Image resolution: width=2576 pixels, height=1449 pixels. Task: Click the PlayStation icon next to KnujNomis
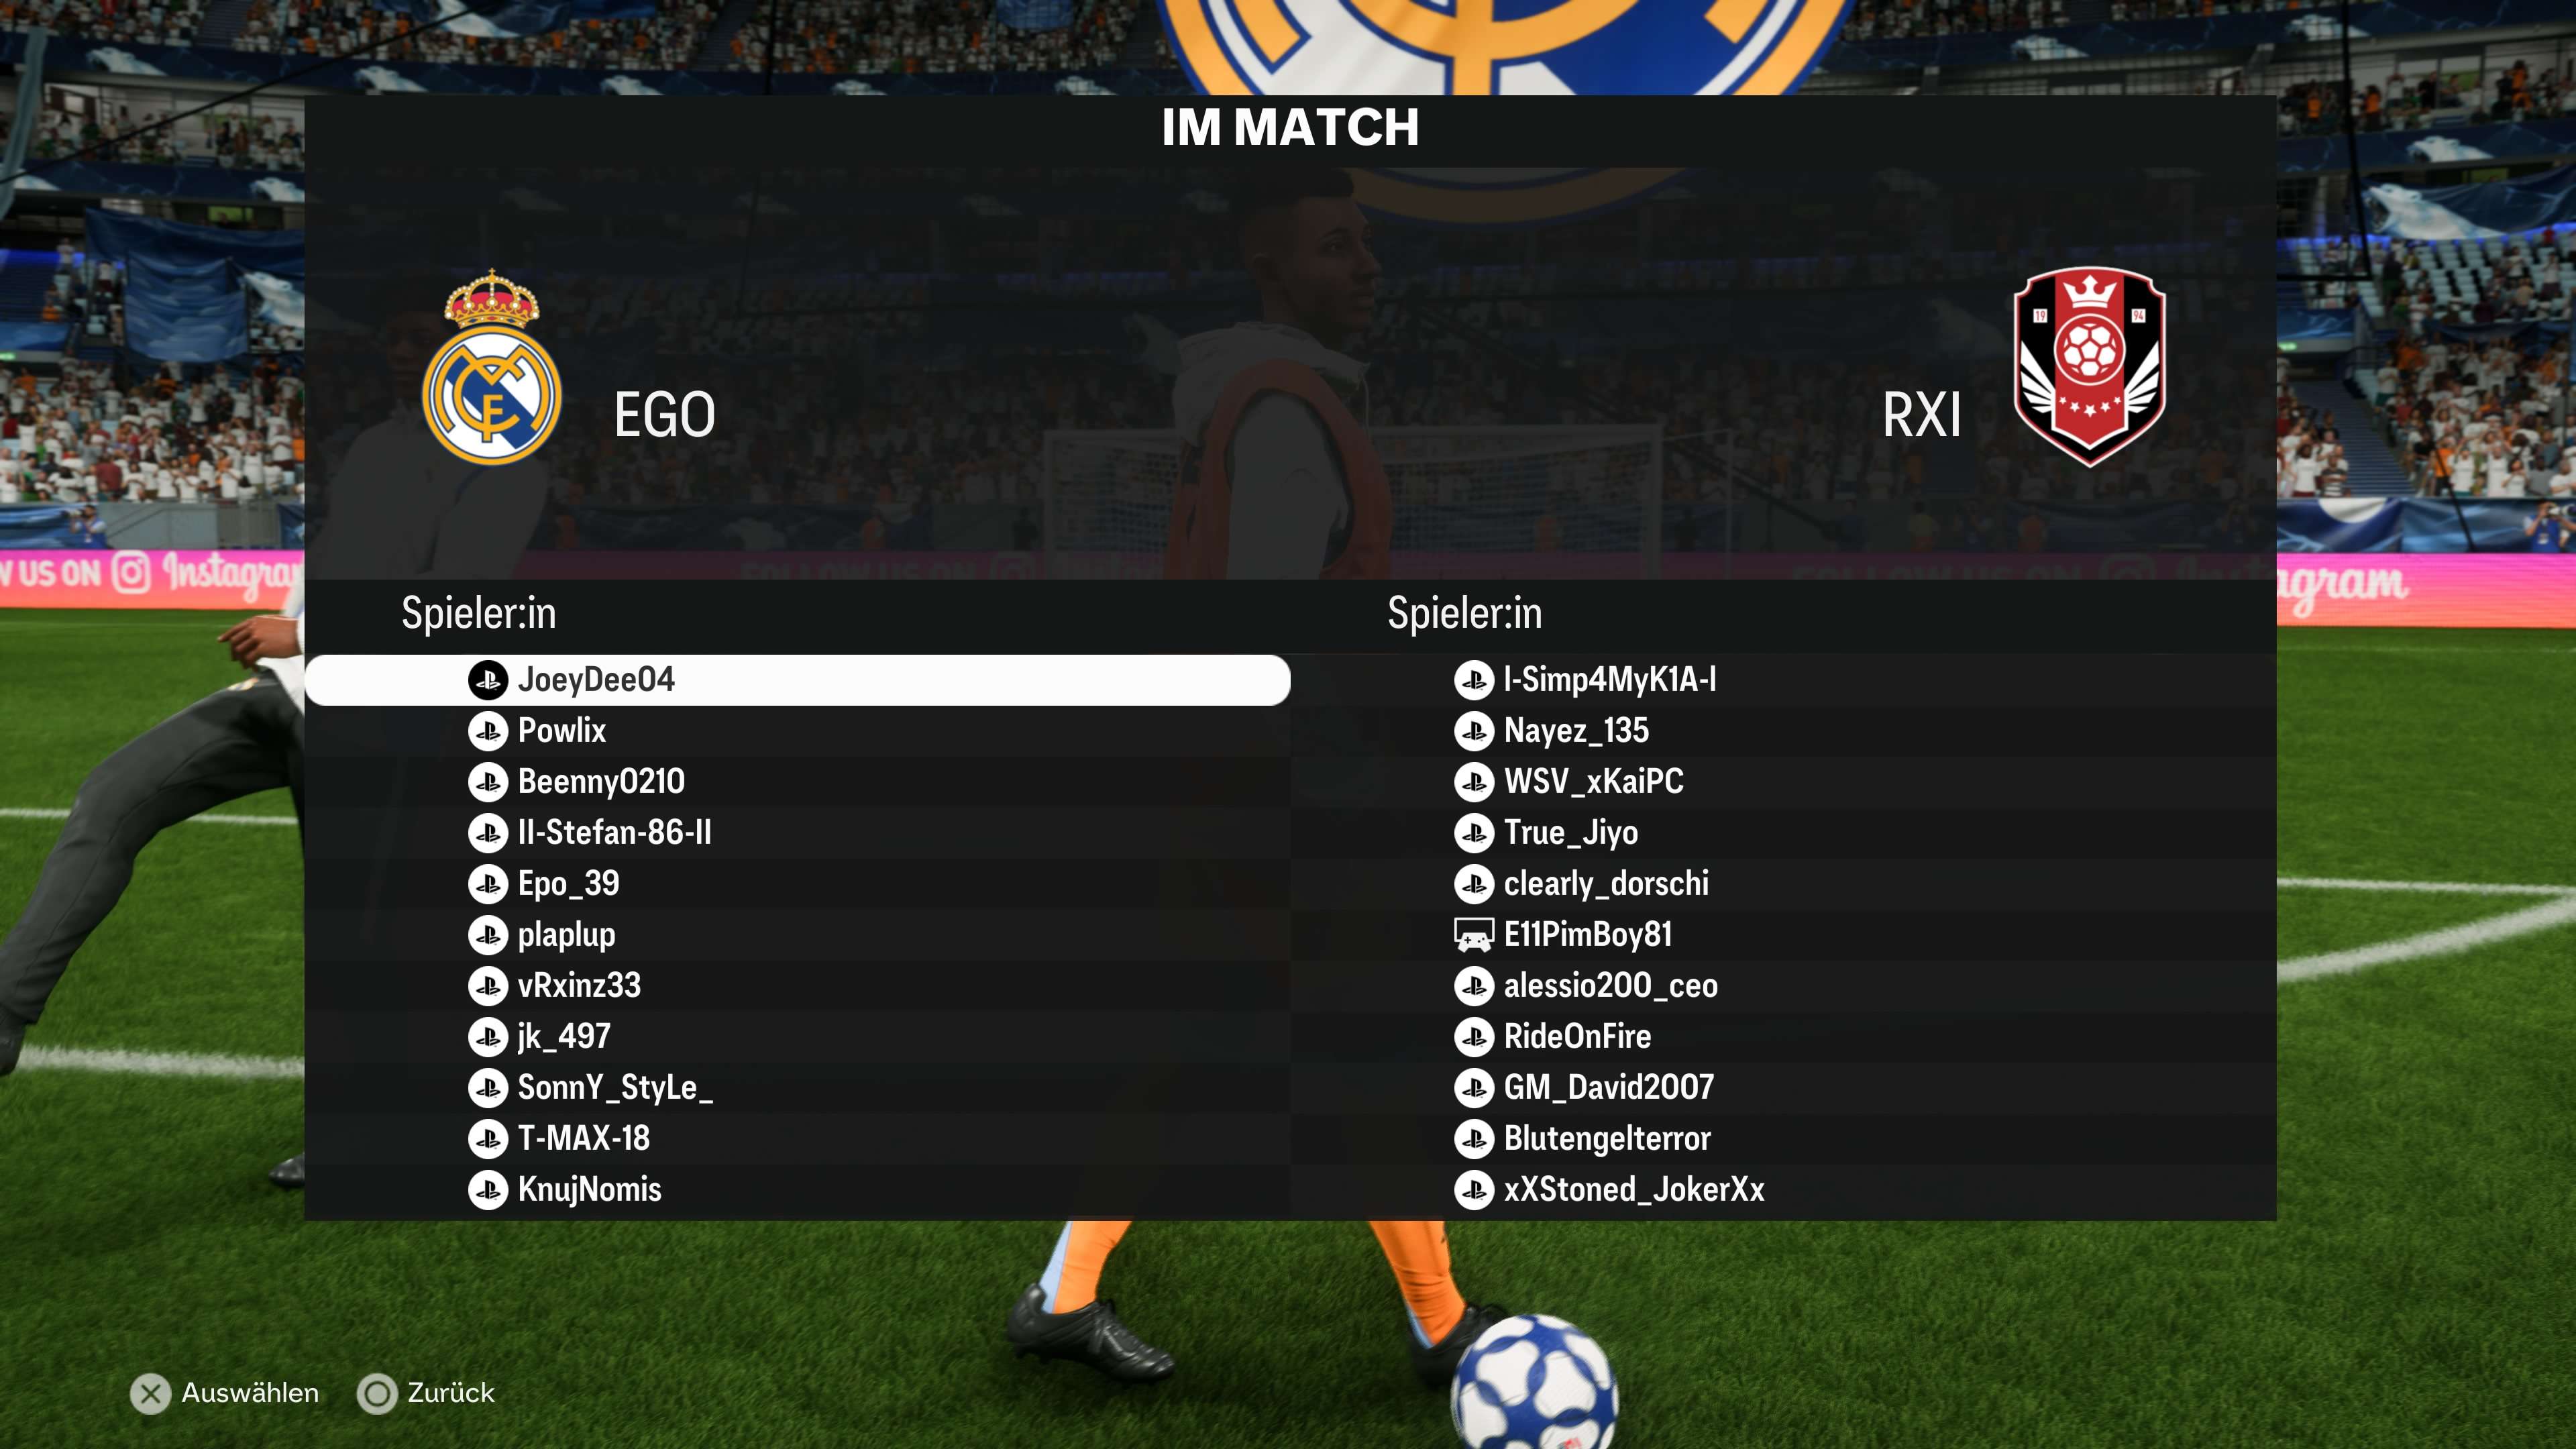pyautogui.click(x=488, y=1190)
